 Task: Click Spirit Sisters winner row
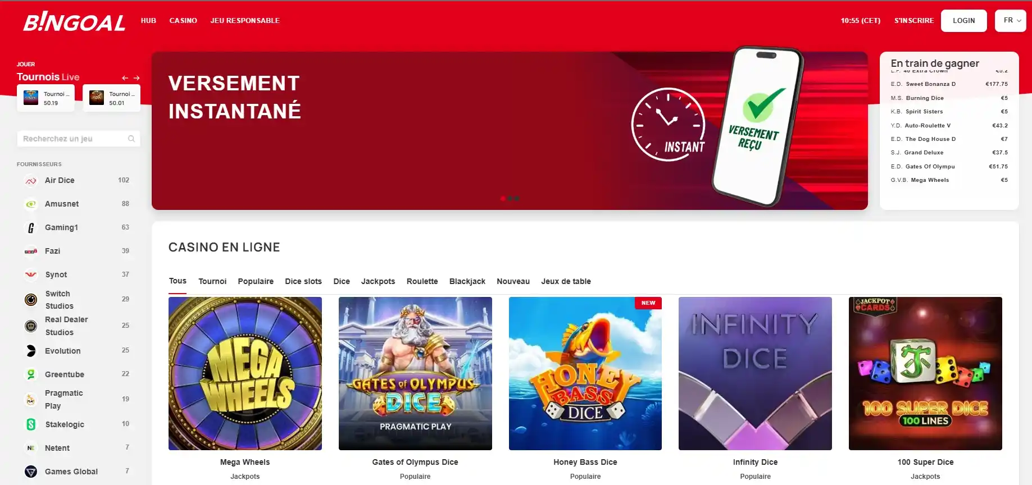click(x=949, y=112)
